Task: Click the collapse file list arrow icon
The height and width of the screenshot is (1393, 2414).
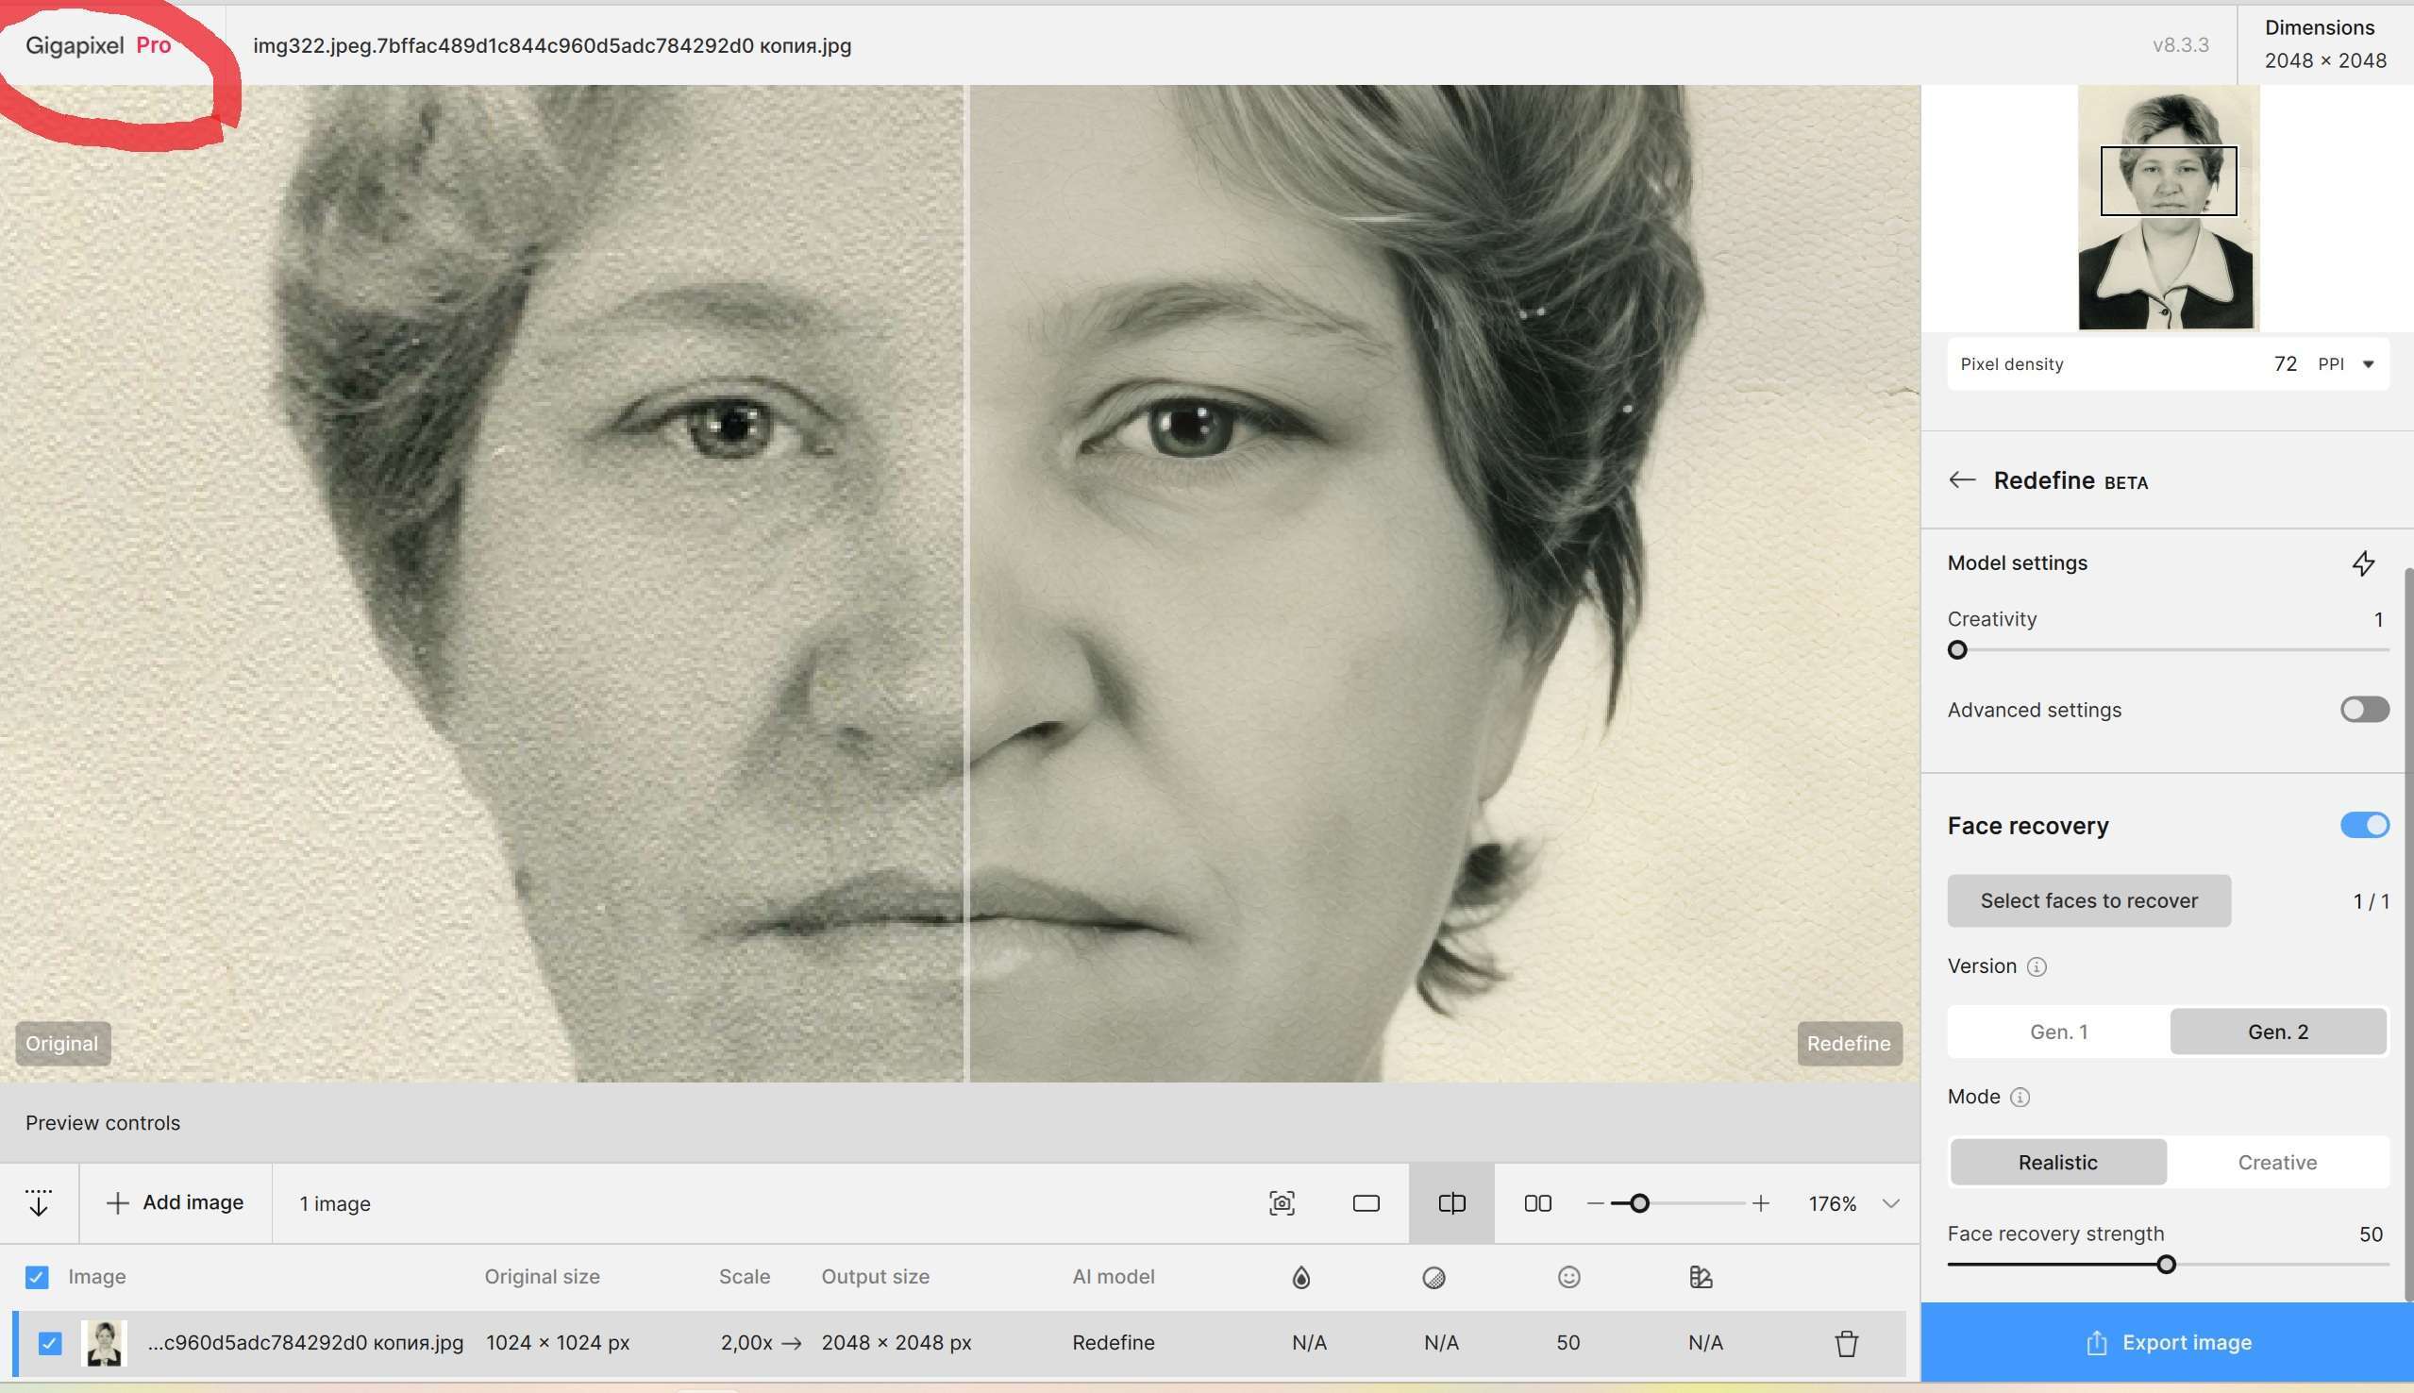Action: 39,1202
